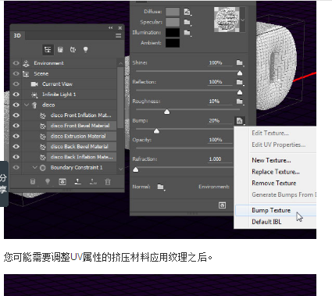
Task: Click the mesh icon beside disco row
Action: tap(34, 105)
